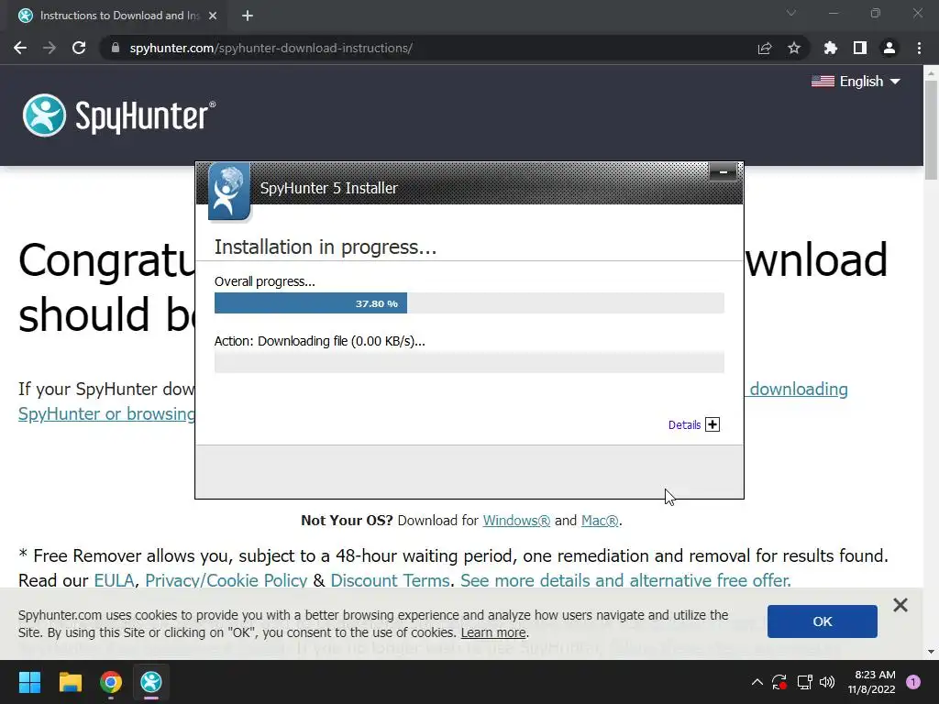This screenshot has width=939, height=704.
Task: Click the SpyHunter 5 Installer globe logo
Action: 228,192
